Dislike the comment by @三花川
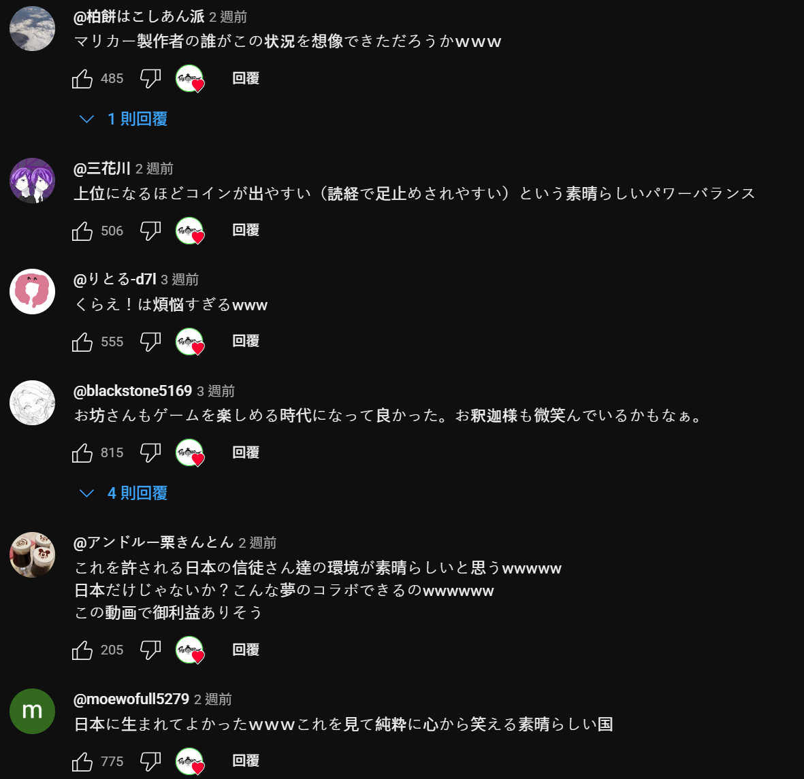This screenshot has height=779, width=804. coord(150,231)
